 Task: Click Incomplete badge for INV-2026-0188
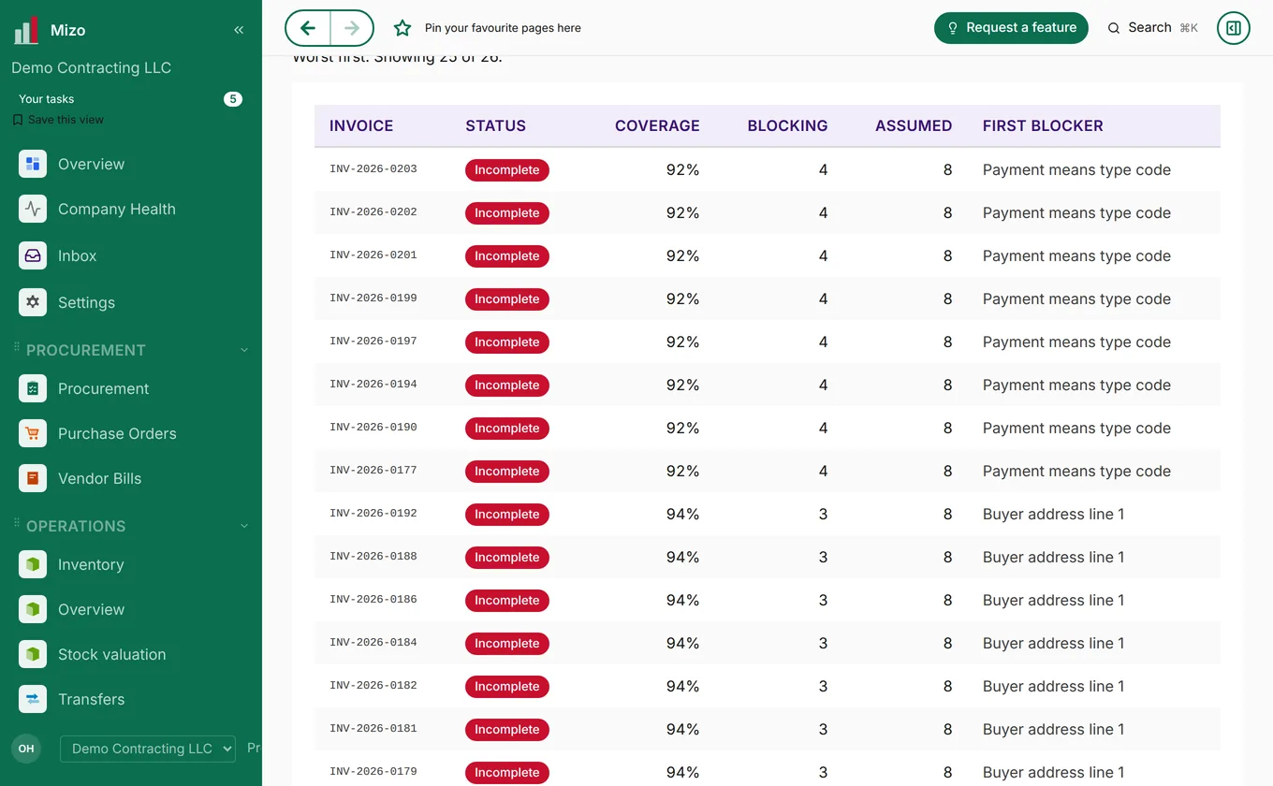[x=507, y=557]
